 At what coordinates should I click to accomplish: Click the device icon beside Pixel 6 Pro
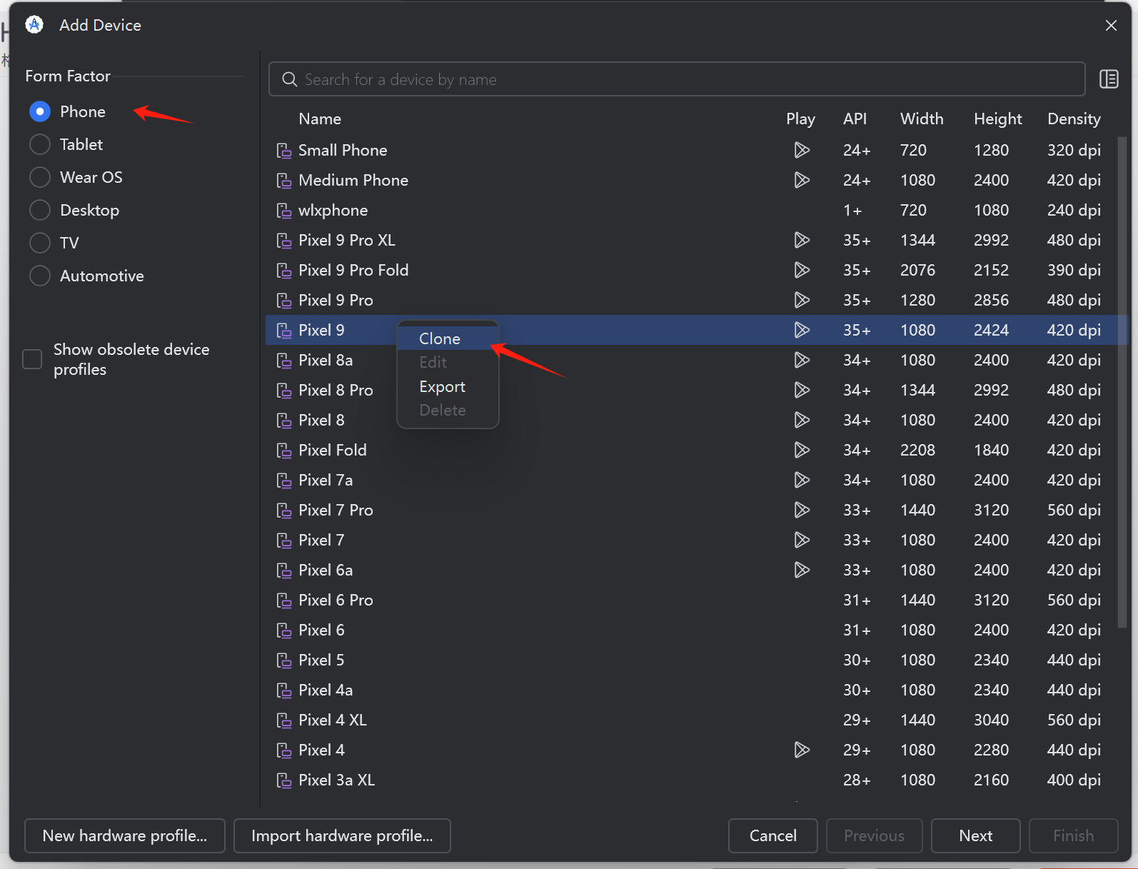[284, 601]
